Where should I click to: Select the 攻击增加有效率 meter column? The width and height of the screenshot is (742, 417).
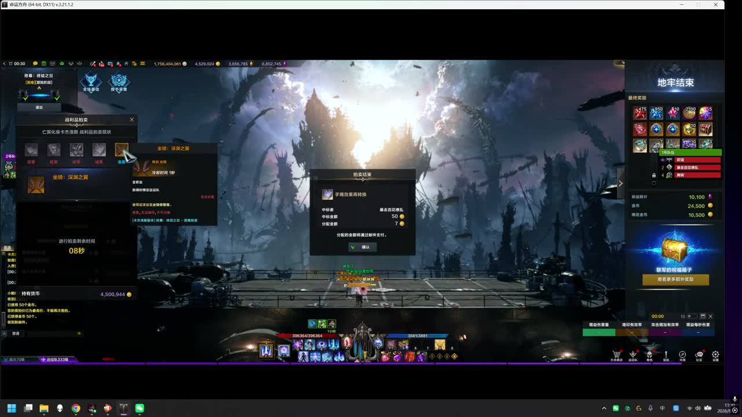665,325
